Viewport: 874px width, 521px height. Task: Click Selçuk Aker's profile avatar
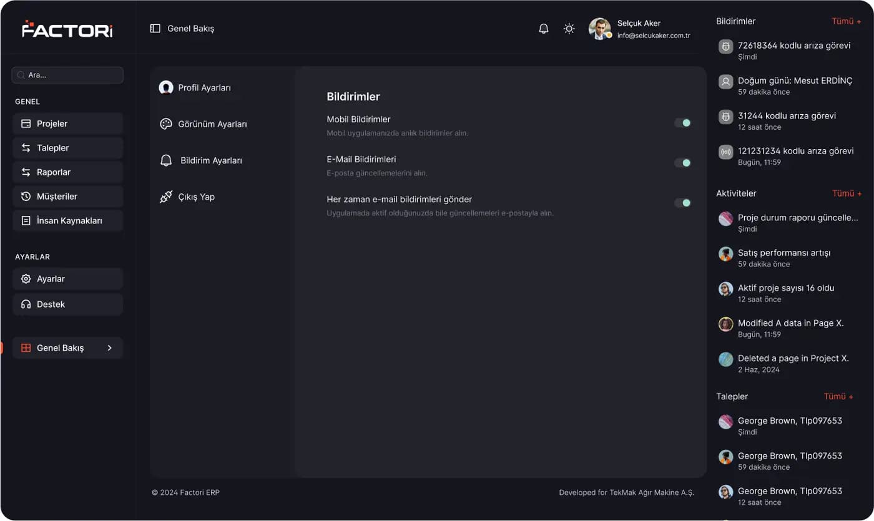coord(600,29)
